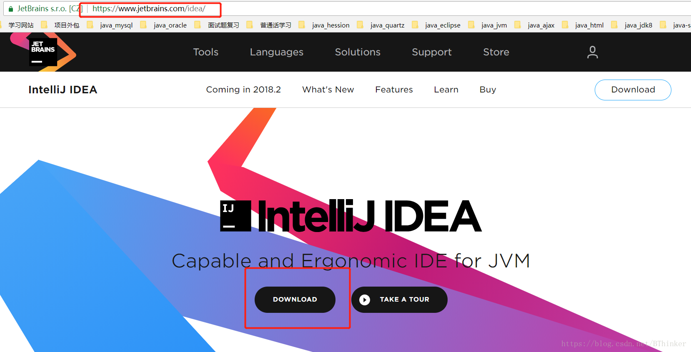Click the outlined Download button at top right

point(633,90)
